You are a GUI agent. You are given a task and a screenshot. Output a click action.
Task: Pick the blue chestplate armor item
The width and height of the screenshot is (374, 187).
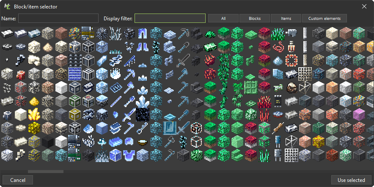pyautogui.click(x=129, y=155)
